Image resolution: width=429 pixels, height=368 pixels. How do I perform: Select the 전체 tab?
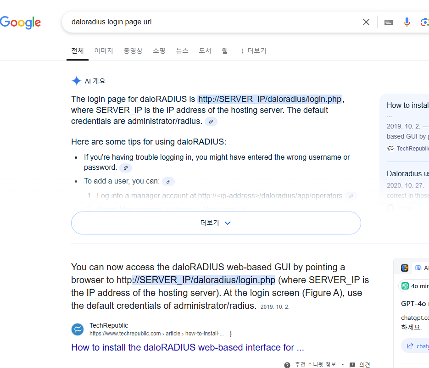78,50
